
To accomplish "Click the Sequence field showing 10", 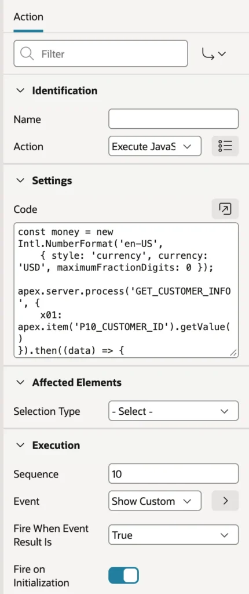I will [174, 473].
